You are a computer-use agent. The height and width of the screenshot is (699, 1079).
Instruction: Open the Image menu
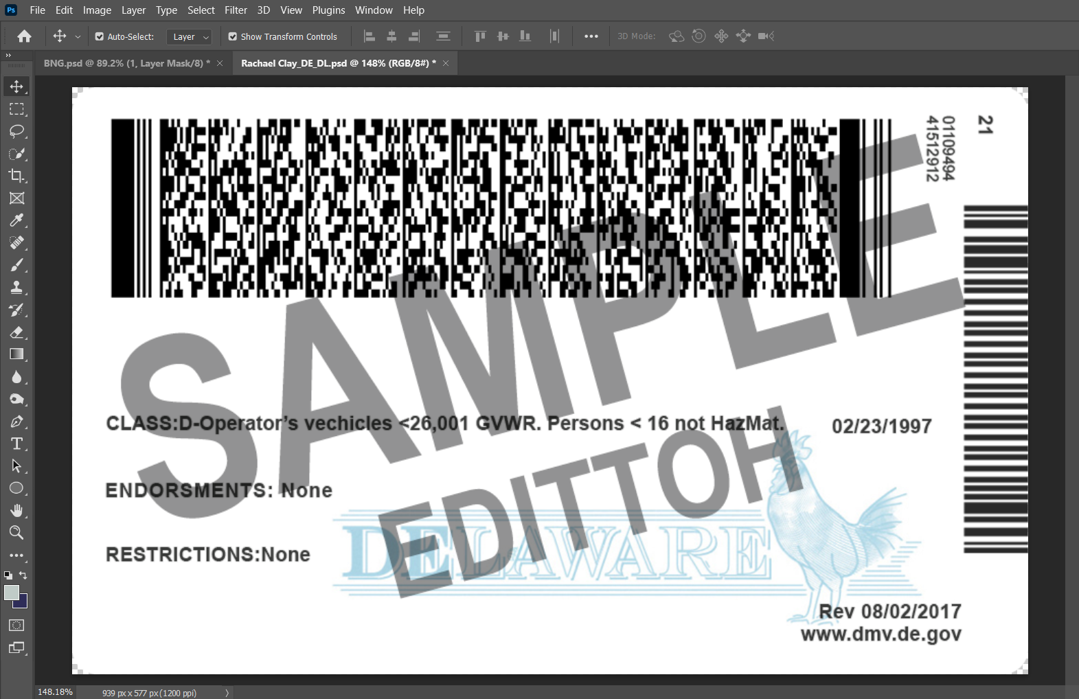(x=97, y=10)
